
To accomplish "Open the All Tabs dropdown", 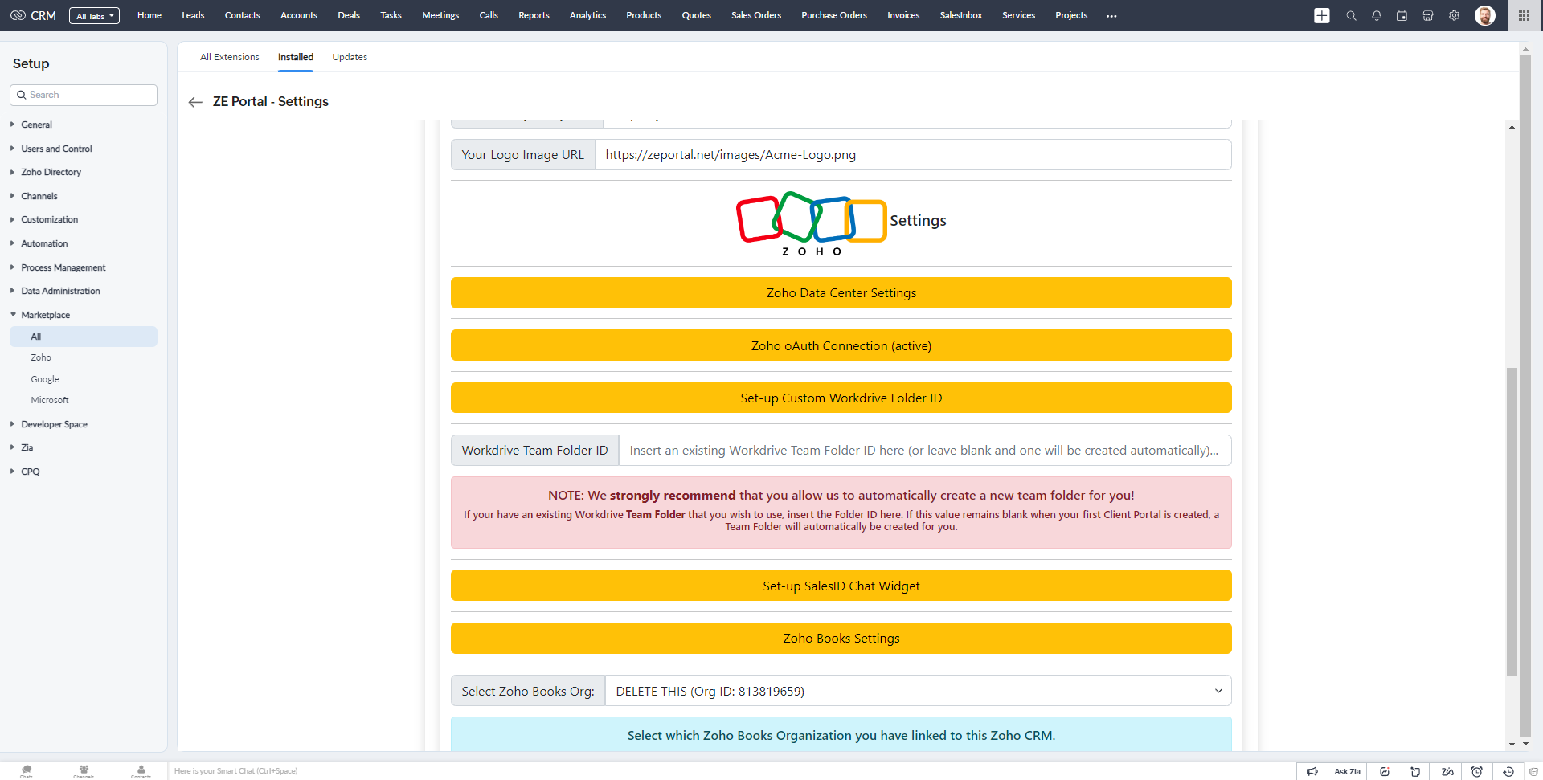I will point(95,16).
